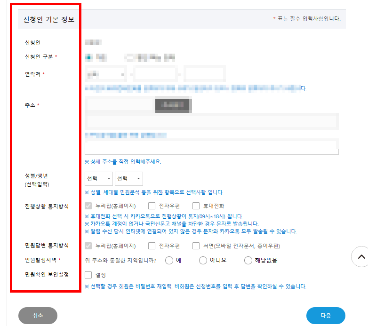Viewport: 368px width, 326px height.
Task: Toggle 누리집(홈페이지) checkbox under 진행상황 통지방식
Action: click(x=88, y=206)
